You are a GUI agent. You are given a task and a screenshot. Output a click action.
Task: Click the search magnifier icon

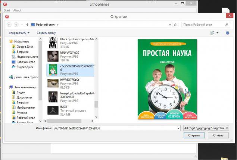click(227, 25)
